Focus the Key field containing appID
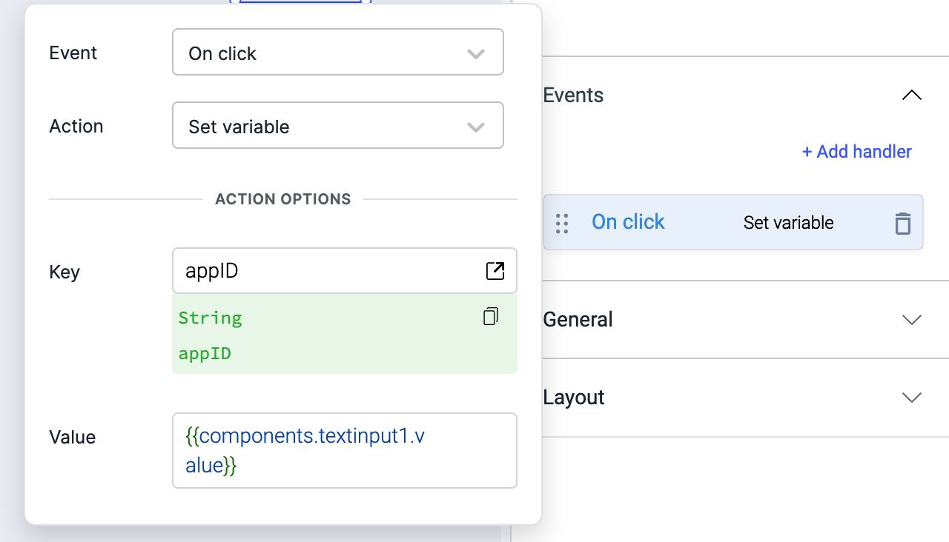Viewport: 949px width, 542px height. [x=326, y=271]
